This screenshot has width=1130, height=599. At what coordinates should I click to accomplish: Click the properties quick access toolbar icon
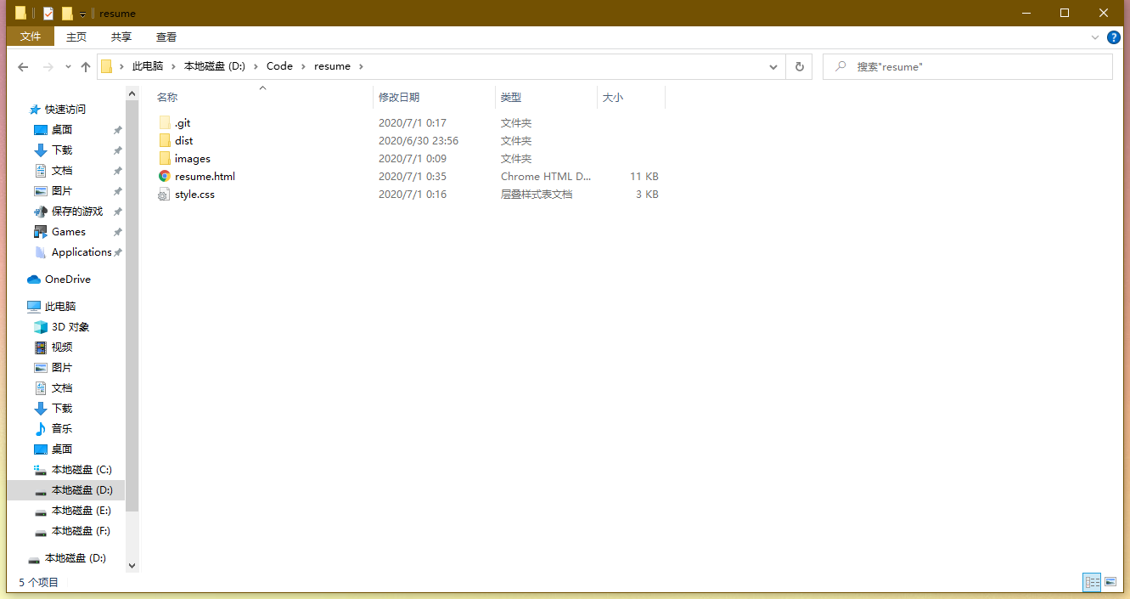click(x=48, y=13)
